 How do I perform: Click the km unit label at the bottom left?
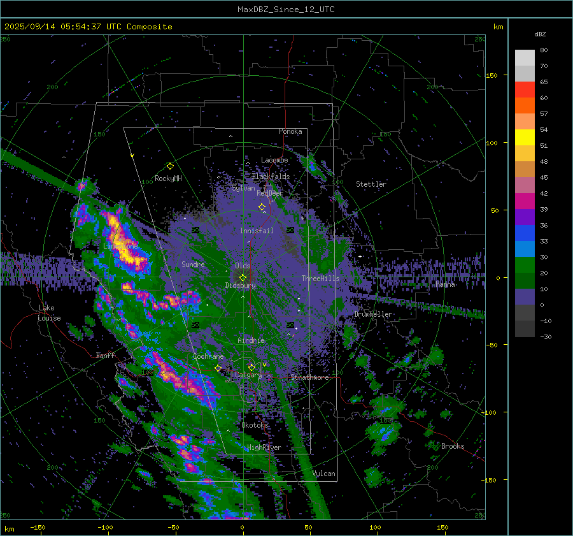coord(10,529)
